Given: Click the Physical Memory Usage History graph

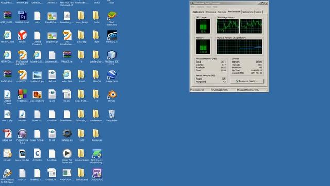Looking at the screenshot, I should point(239,47).
